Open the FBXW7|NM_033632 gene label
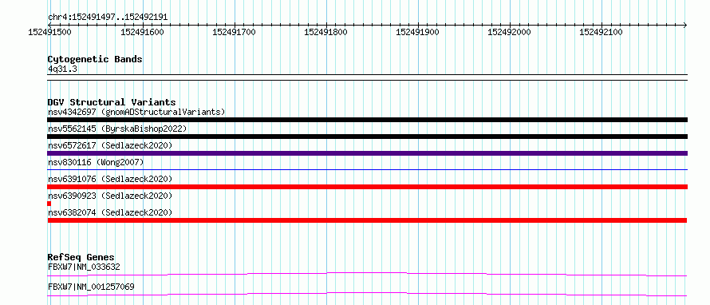 [x=84, y=267]
